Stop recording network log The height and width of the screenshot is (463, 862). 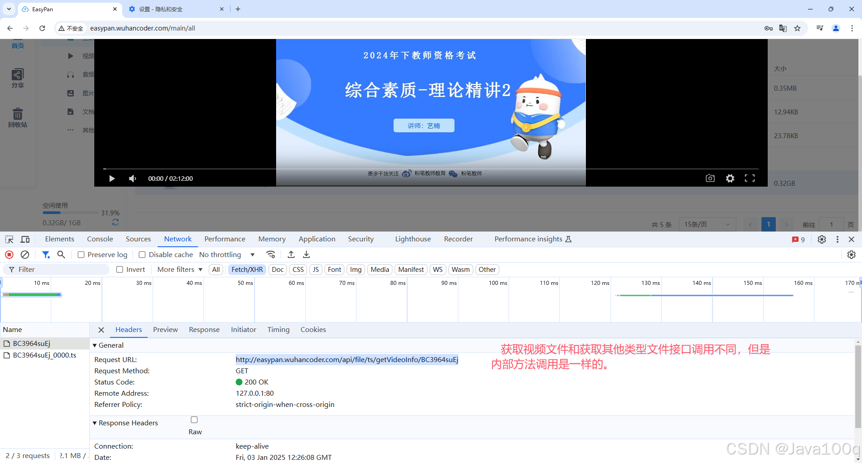[x=9, y=254]
